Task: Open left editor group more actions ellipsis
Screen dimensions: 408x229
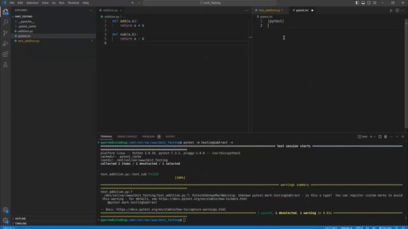Action: click(247, 10)
